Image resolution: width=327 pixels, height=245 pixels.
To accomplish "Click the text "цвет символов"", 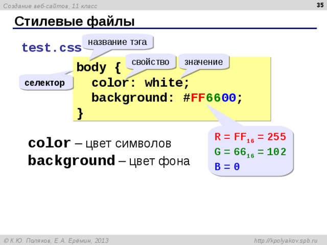I will tap(128, 144).
